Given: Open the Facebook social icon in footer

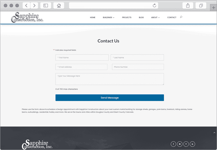Looking at the screenshot, I should [x=173, y=144].
